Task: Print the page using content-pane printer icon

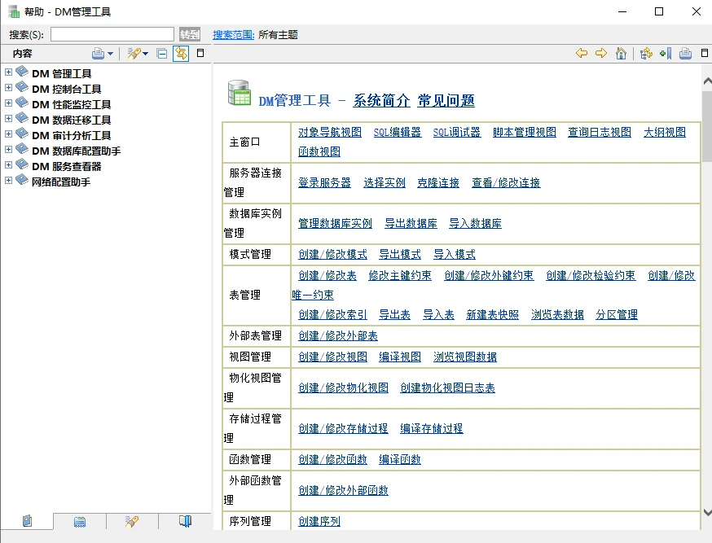Action: pos(685,54)
